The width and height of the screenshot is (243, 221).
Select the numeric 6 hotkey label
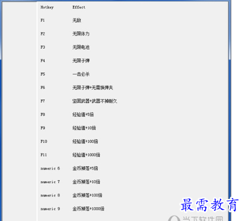tap(50, 168)
